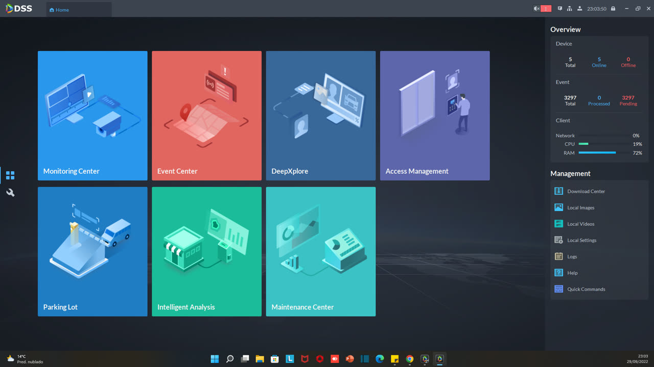Open File Explorer from taskbar
654x367 pixels.
point(260,359)
